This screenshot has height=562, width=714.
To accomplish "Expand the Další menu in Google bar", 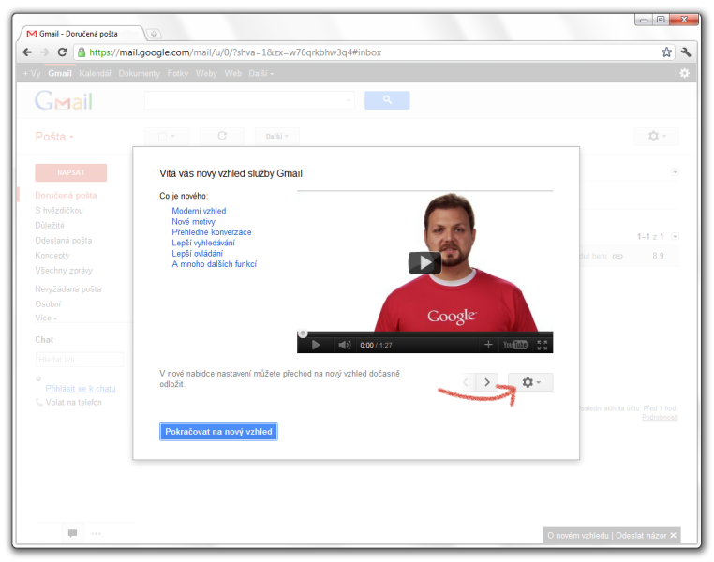I will point(260,73).
